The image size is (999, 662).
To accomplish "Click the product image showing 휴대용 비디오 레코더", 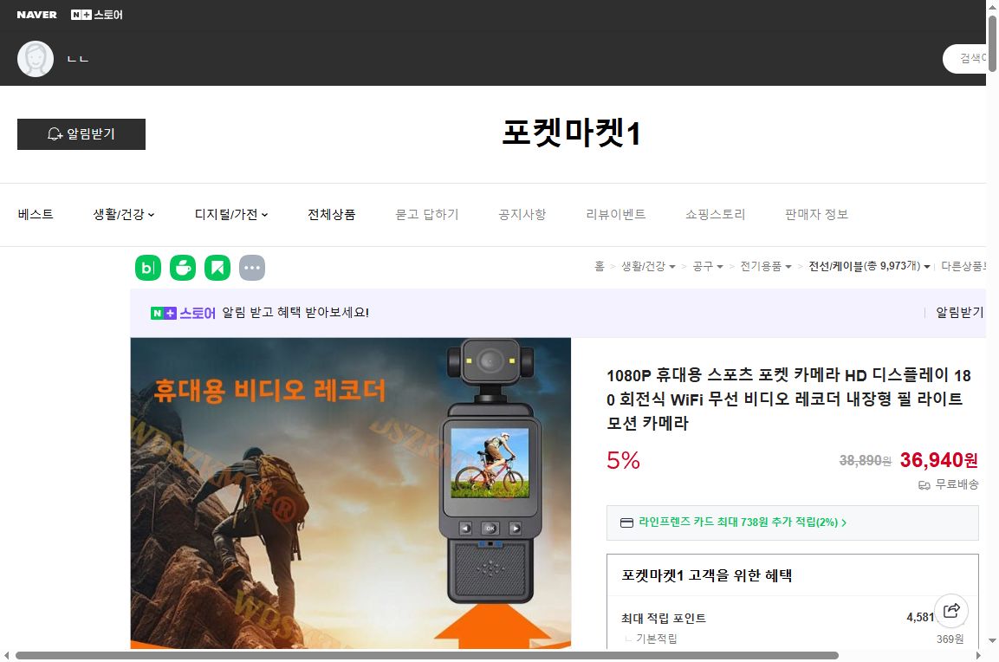I will 350,494.
